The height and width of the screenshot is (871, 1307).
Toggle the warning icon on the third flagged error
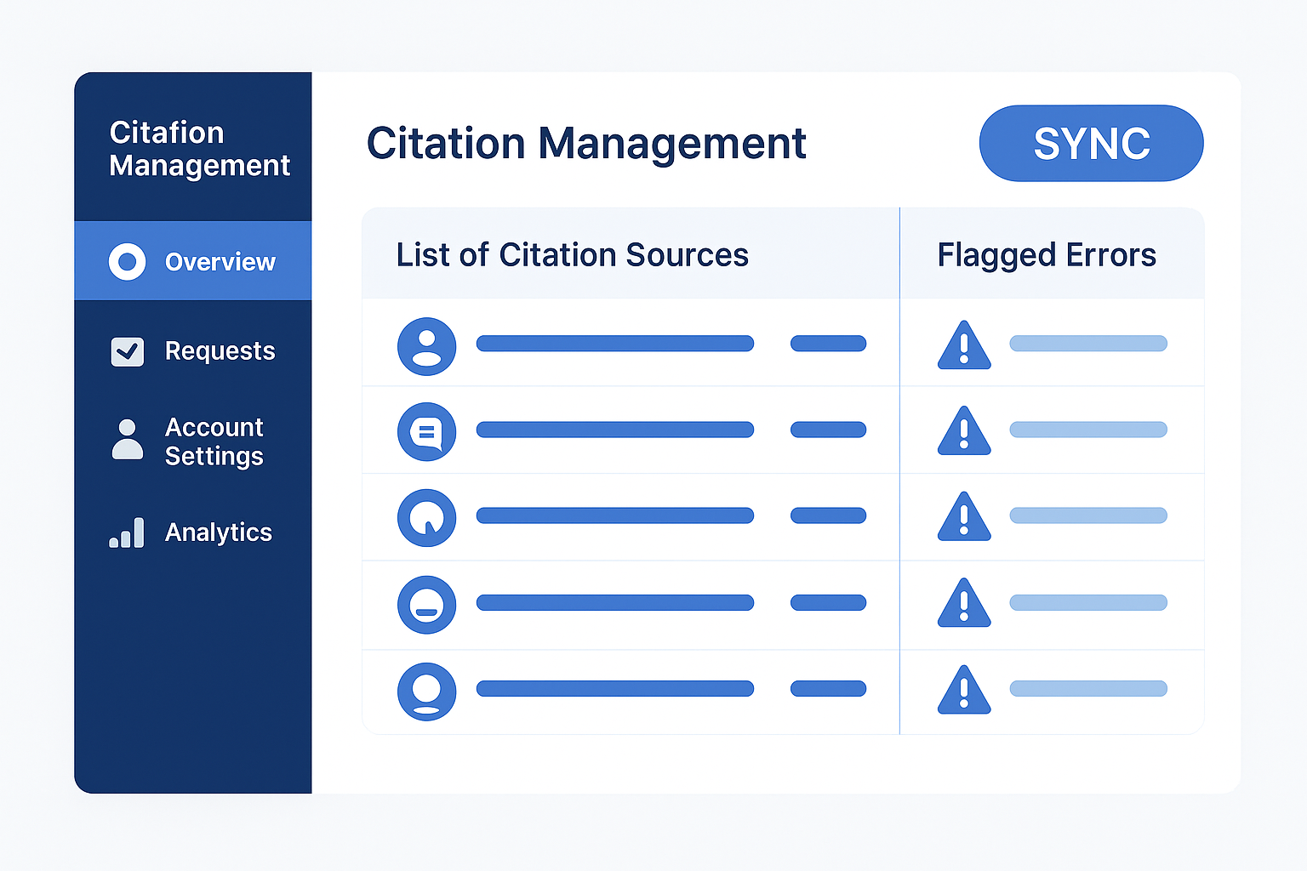pos(964,518)
